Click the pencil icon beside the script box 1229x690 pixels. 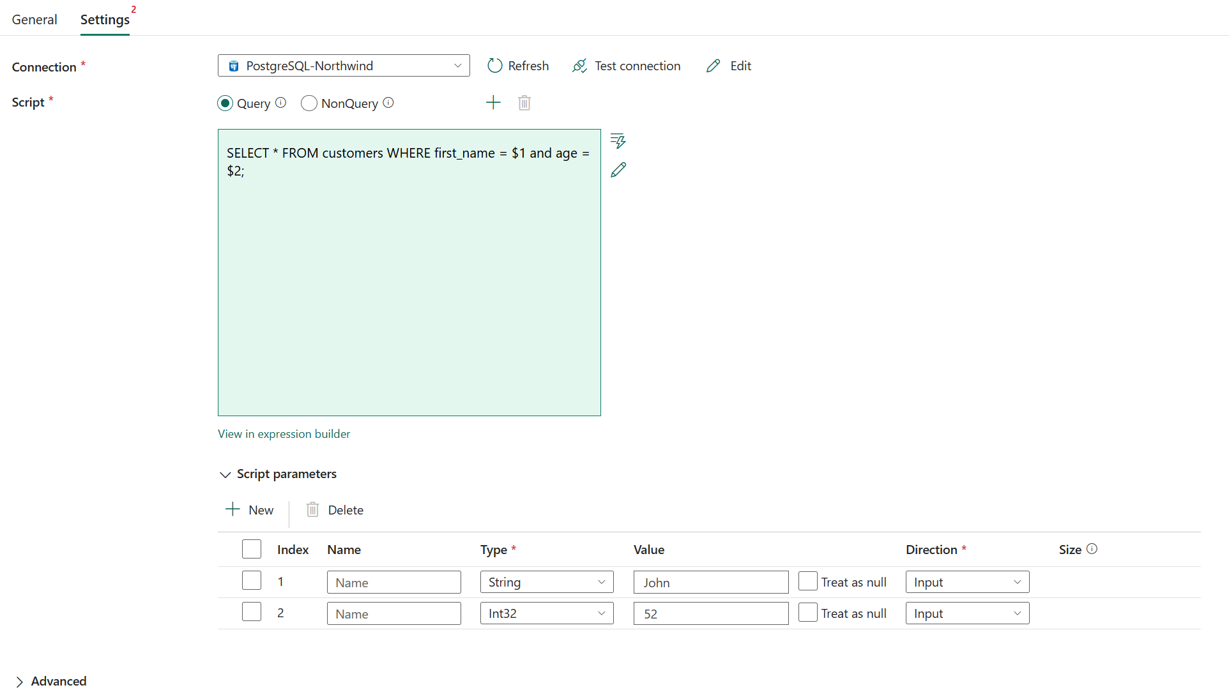[x=618, y=169]
